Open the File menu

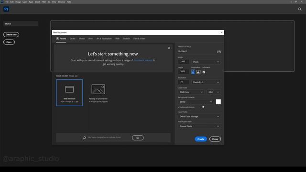point(7,2)
